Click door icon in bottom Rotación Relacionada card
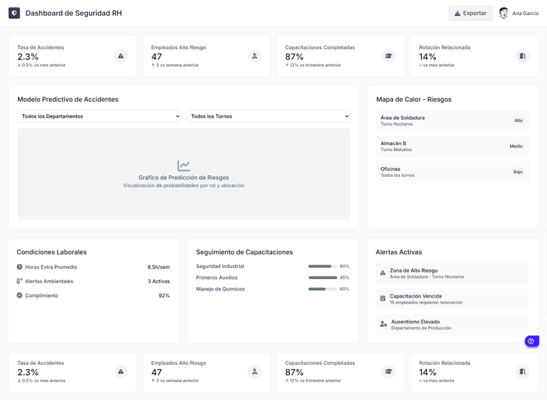This screenshot has height=400, width=547. pyautogui.click(x=523, y=372)
